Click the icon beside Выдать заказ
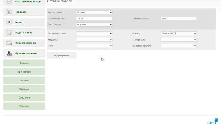221x124 pixels. (9, 33)
